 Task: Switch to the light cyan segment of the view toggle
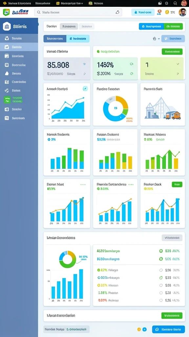78,39
